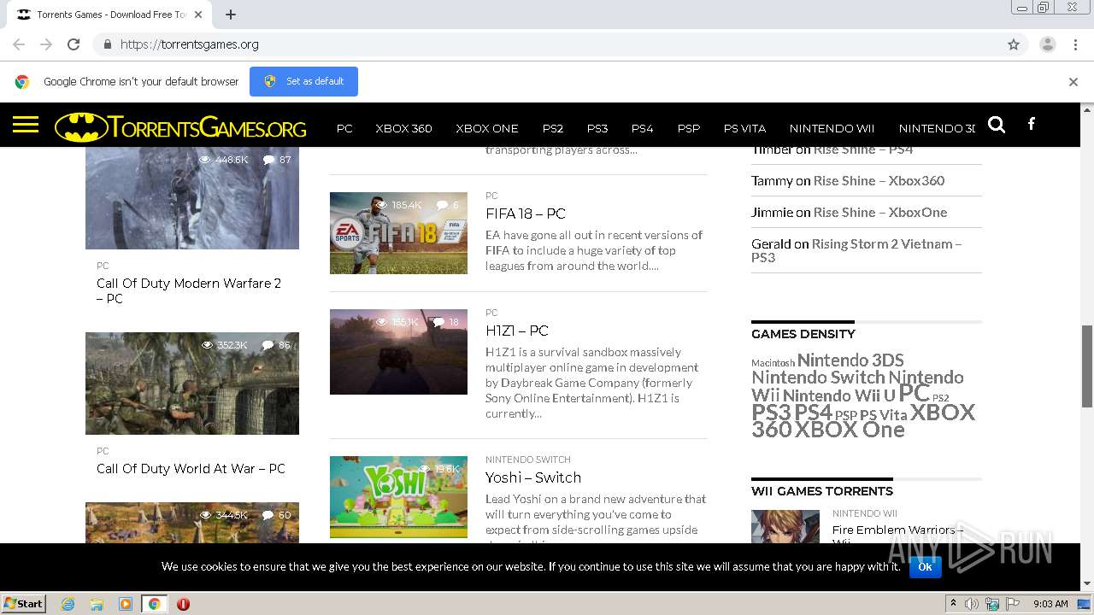
Task: Click the Chrome taskbar icon
Action: click(x=155, y=604)
